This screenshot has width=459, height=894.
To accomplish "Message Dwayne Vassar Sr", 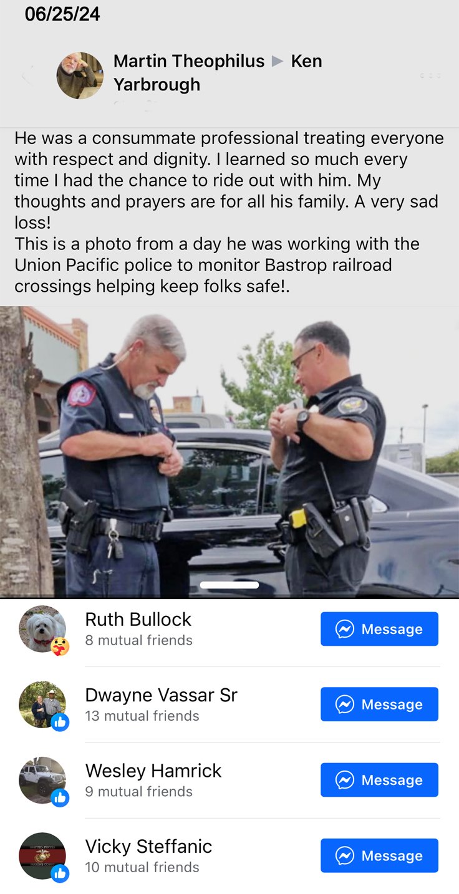I will tap(379, 704).
